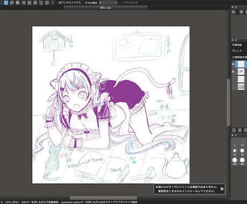Screen dimensions: 247x204
Task: Switch to the .mdp document tab
Action: pos(106,8)
